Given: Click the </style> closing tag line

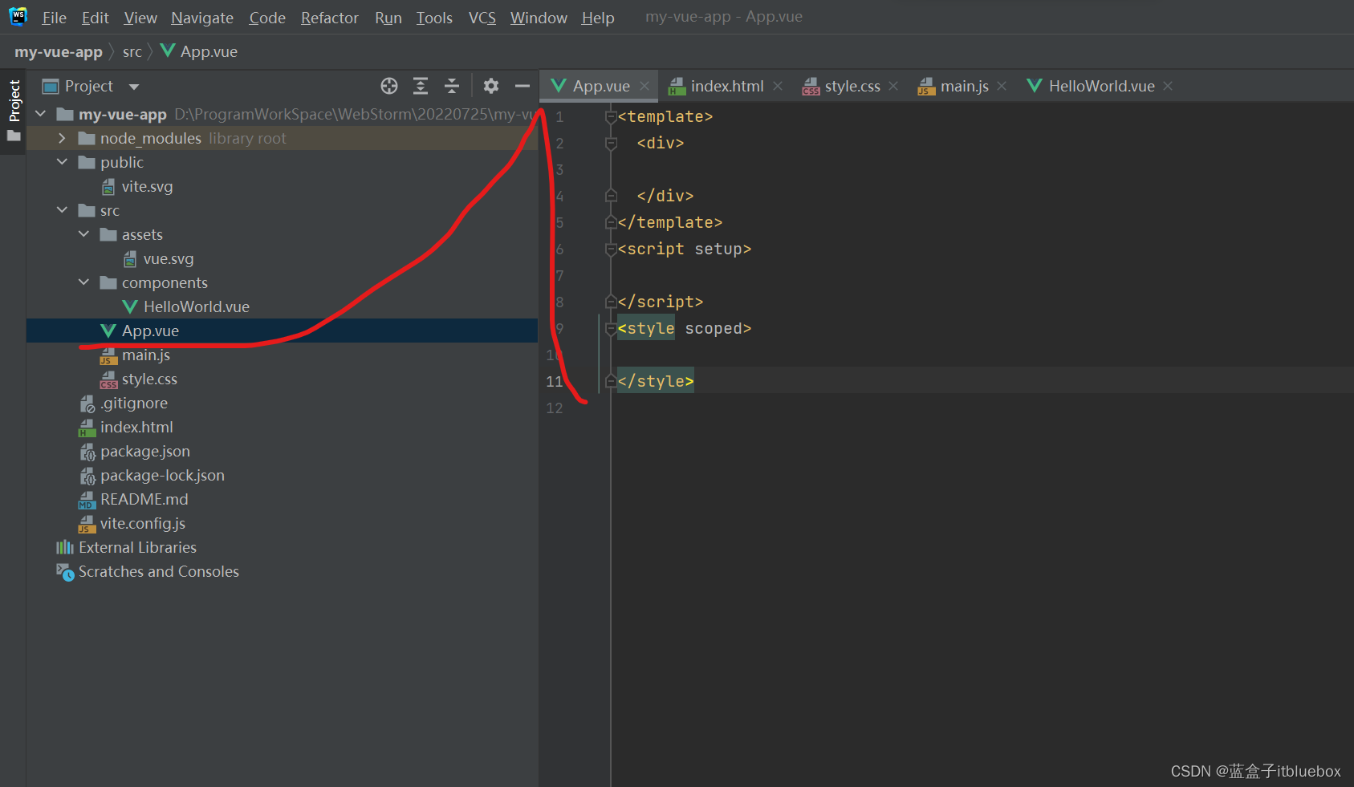Looking at the screenshot, I should coord(656,381).
